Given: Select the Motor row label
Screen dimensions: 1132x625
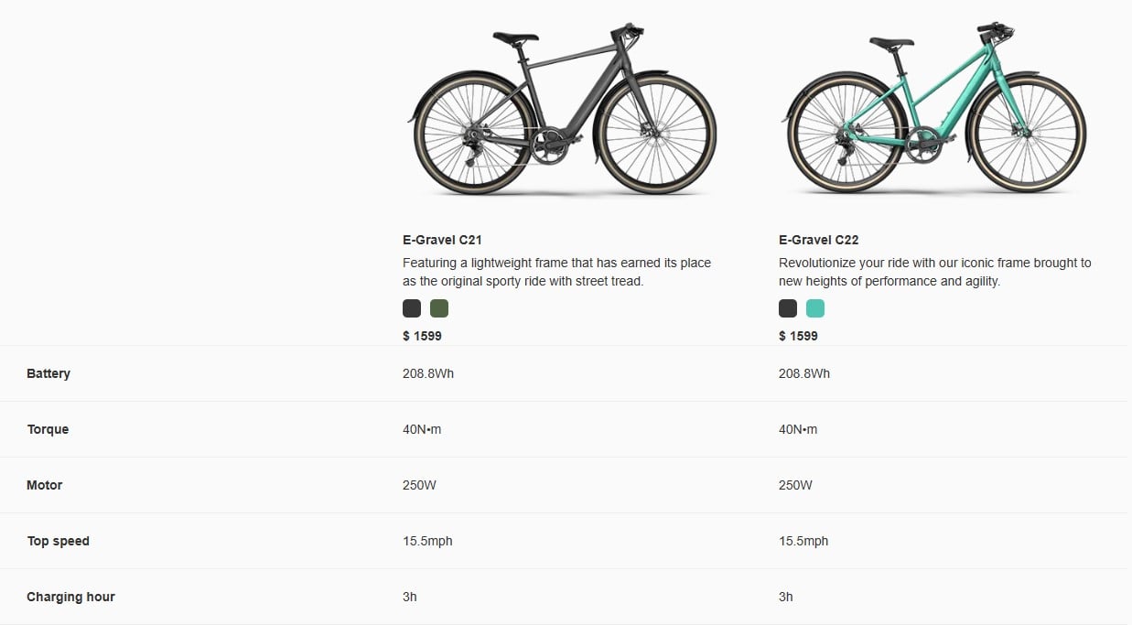Looking at the screenshot, I should (45, 485).
